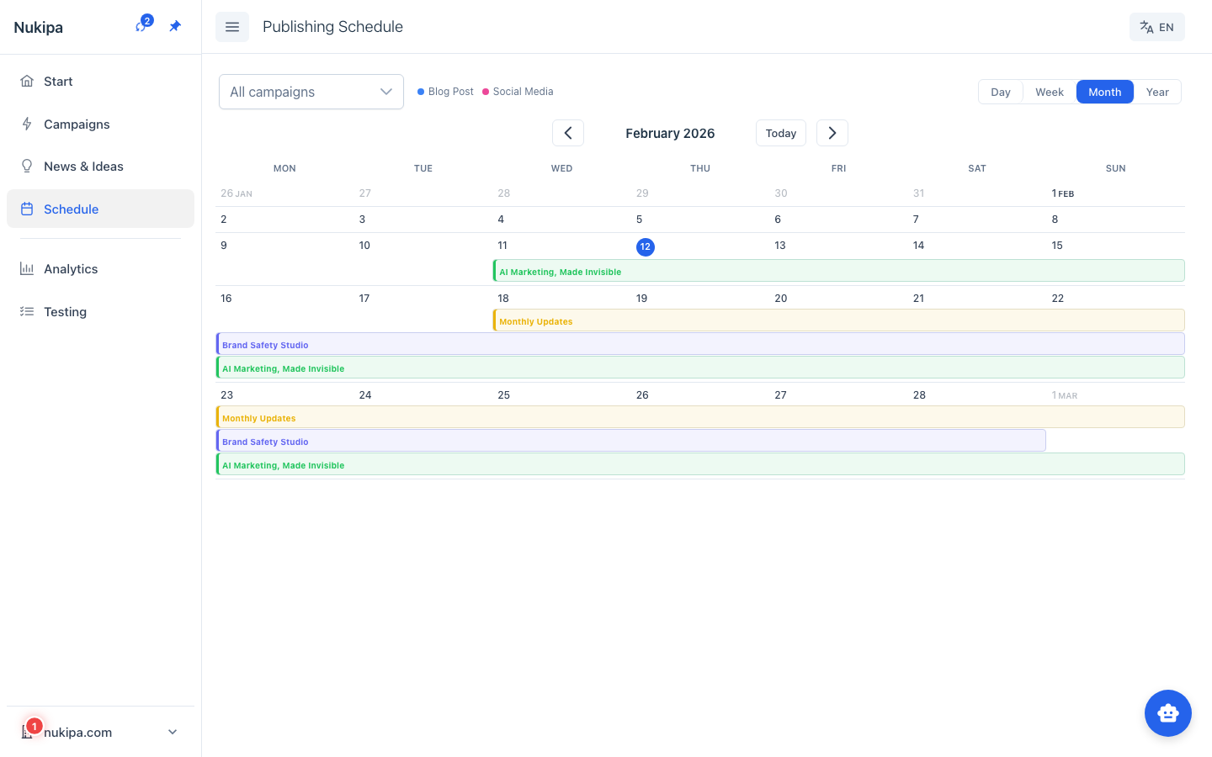Viewport: 1212px width, 757px height.
Task: Open the Testing section in sidebar
Action: 65,312
